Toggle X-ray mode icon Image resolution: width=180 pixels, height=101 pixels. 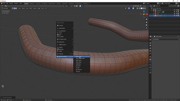tap(137, 8)
